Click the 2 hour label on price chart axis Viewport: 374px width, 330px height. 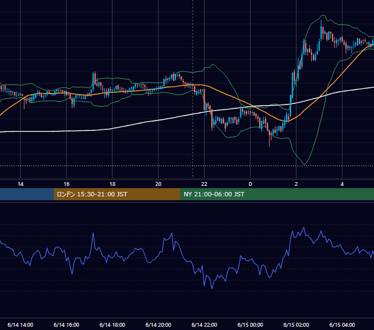296,184
